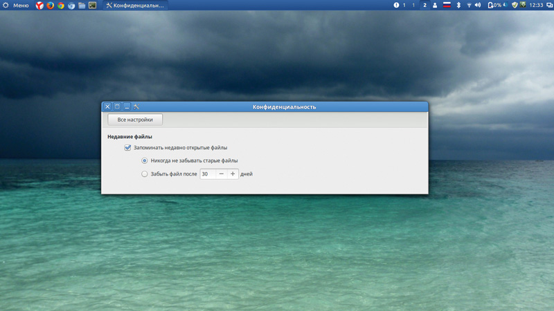Click the 'Все настройки' button
Screen dimensions: 554x311
135,120
